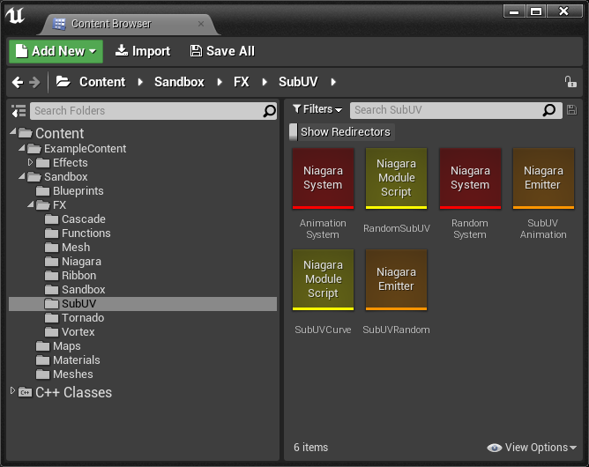Open the arrow after Sandbox breadcrumb

[220, 82]
